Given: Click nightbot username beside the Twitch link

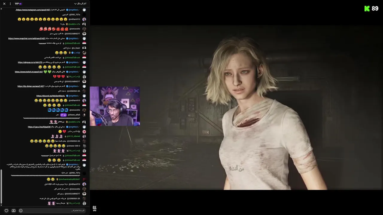Looking at the screenshot, I should click(74, 72).
